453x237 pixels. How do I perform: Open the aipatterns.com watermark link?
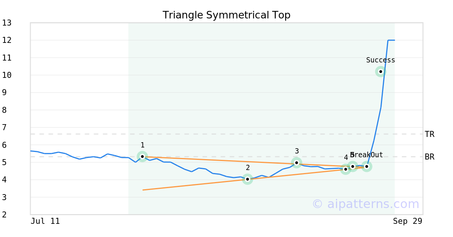[x=365, y=204]
